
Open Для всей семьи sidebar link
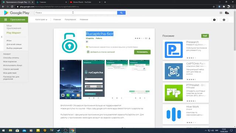14,44
